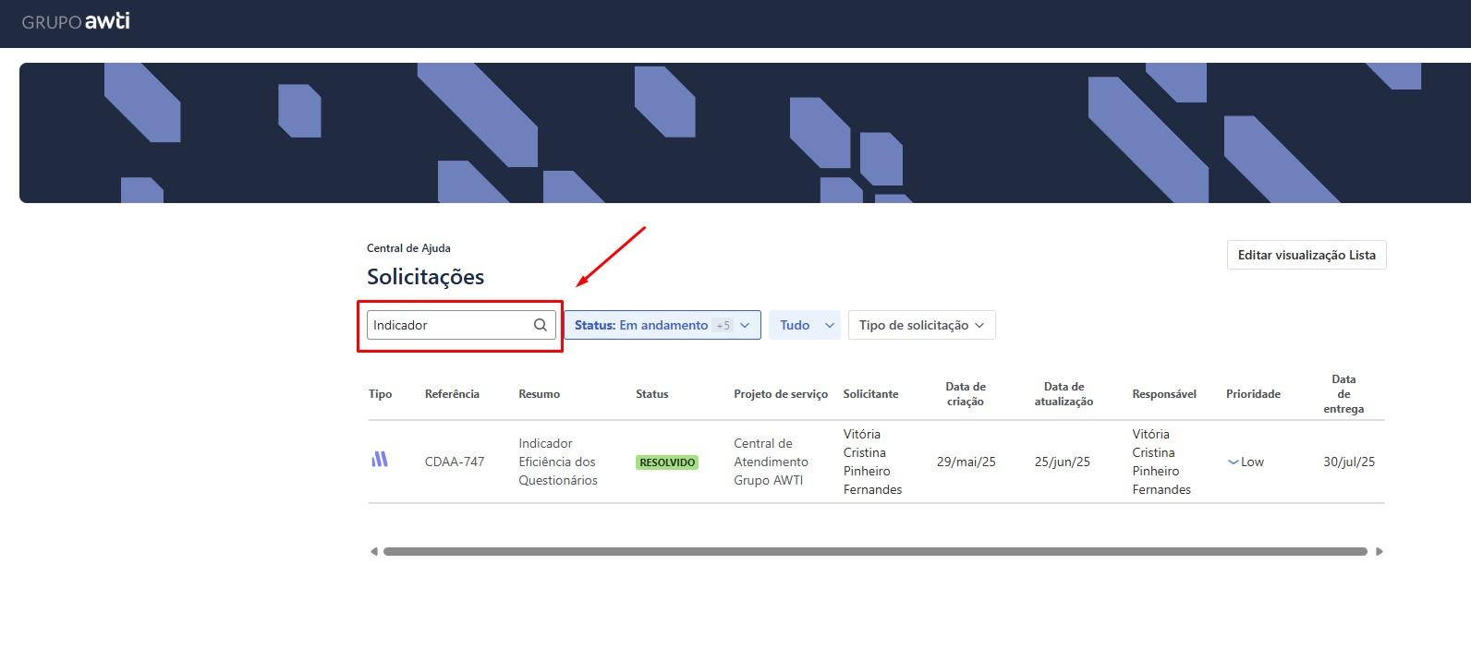Click the RESOLVIDO status badge
The height and width of the screenshot is (660, 1471).
point(667,462)
